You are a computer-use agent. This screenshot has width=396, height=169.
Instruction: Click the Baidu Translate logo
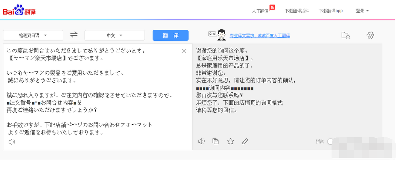tap(20, 10)
